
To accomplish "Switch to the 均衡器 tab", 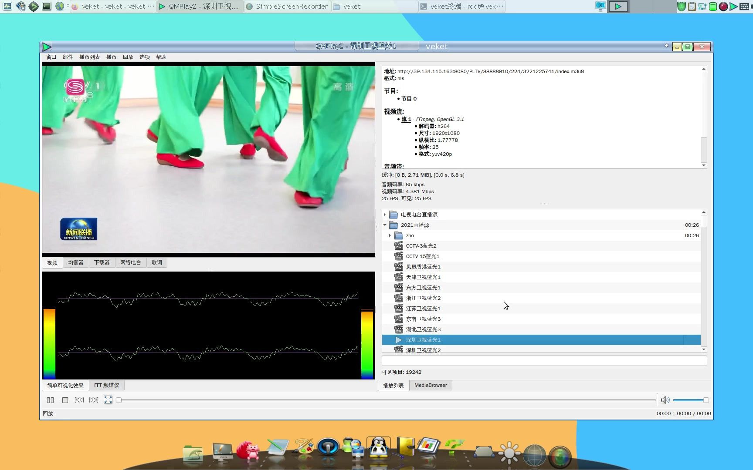I will click(x=76, y=262).
